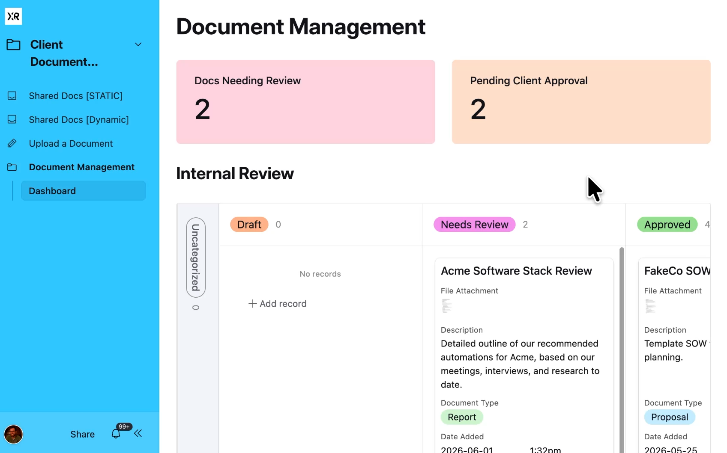Open notifications bell icon

click(x=116, y=434)
